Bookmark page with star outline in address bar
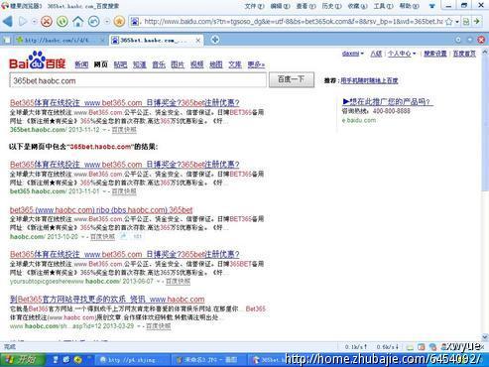 coord(448,22)
